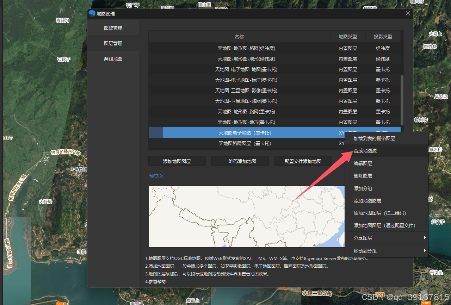Viewport: 451px width, 305px height.
Task: Click the 吴家坝 map label
Action: pyautogui.click(x=441, y=97)
